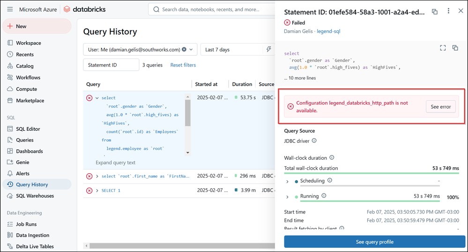Screen dimensions: 468x252
Task: Click the See error button
Action: pyautogui.click(x=440, y=107)
